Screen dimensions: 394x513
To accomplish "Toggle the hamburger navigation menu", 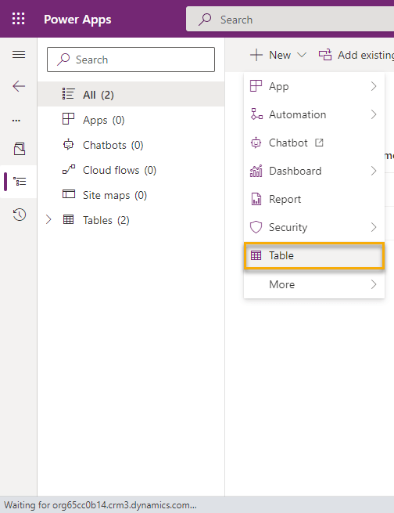I will pyautogui.click(x=19, y=54).
